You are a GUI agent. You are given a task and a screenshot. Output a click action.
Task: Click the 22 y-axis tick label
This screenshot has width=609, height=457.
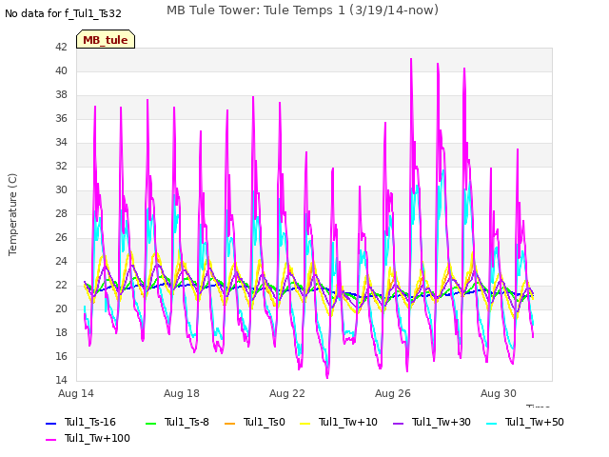[x=61, y=285]
